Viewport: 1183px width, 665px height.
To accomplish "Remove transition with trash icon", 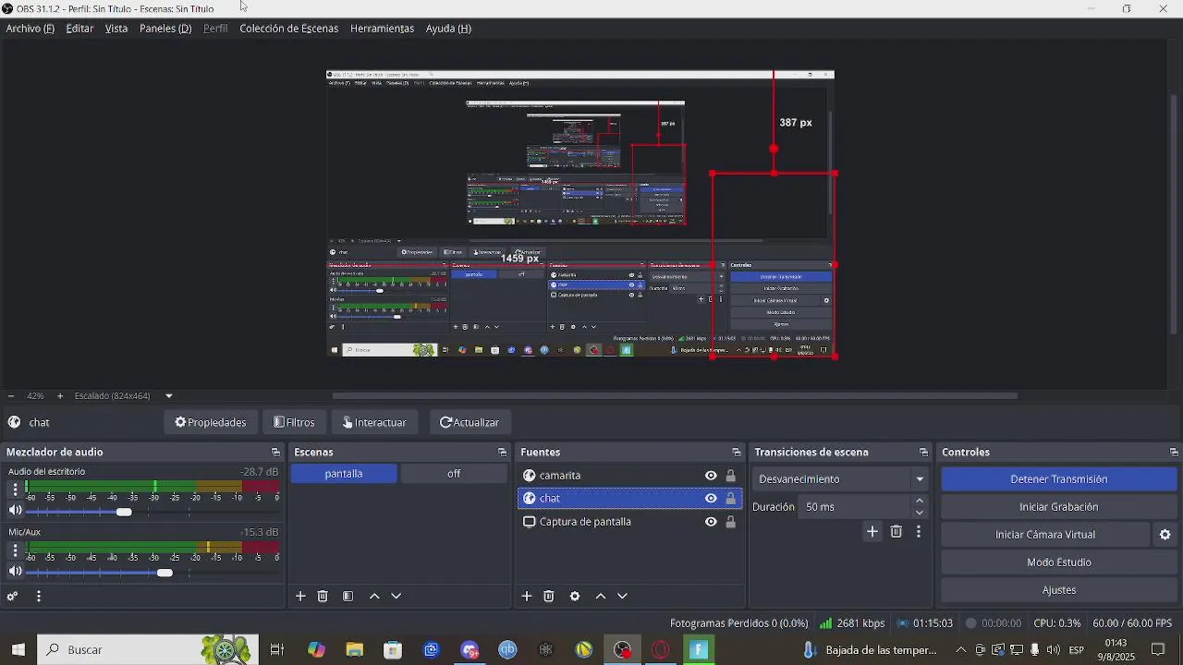I will coord(896,532).
